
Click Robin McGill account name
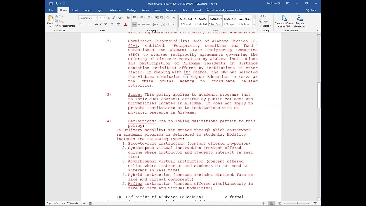pos(274,3)
